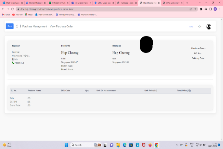Switch to the HS Global browser tab

[126, 3]
